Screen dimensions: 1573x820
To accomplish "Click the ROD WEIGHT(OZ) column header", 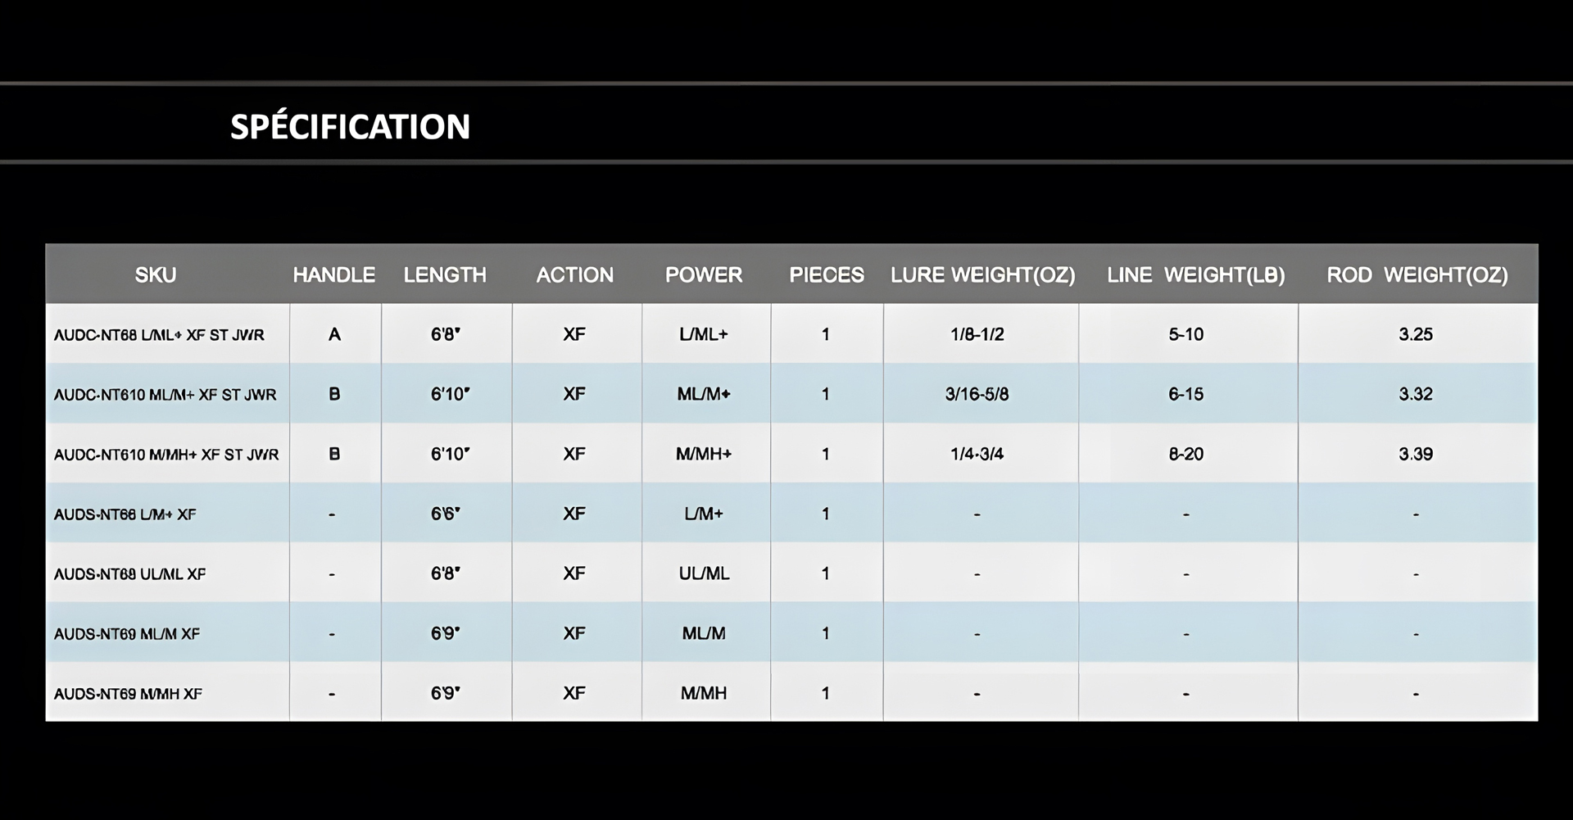I will [1417, 275].
